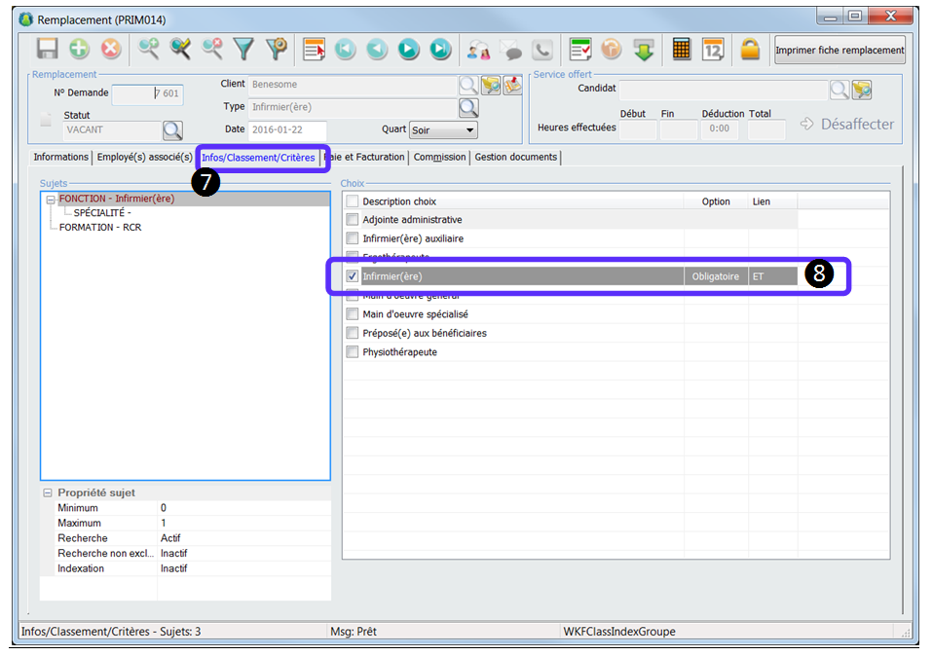Viewport: 933px width, 656px height.
Task: Open the Employé(s) associé(s) tab
Action: click(144, 157)
